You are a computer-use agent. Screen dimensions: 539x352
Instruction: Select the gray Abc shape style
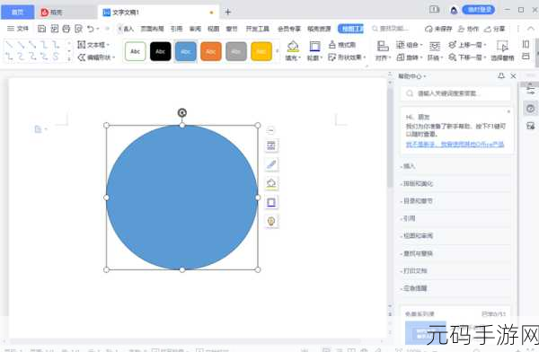coord(236,51)
